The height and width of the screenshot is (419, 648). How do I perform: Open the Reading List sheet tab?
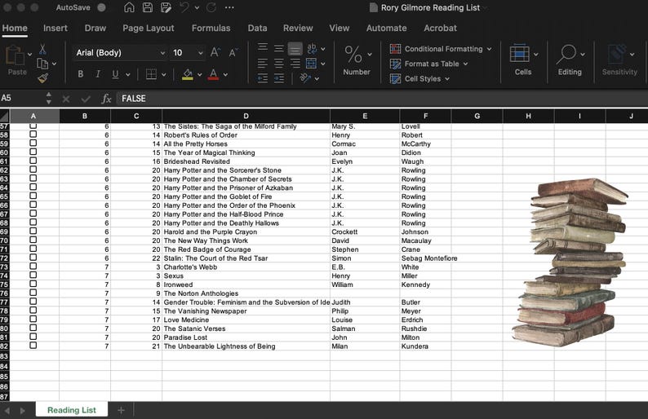[72, 410]
